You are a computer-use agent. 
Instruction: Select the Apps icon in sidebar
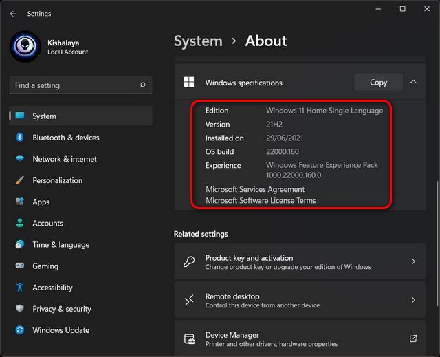pos(20,202)
